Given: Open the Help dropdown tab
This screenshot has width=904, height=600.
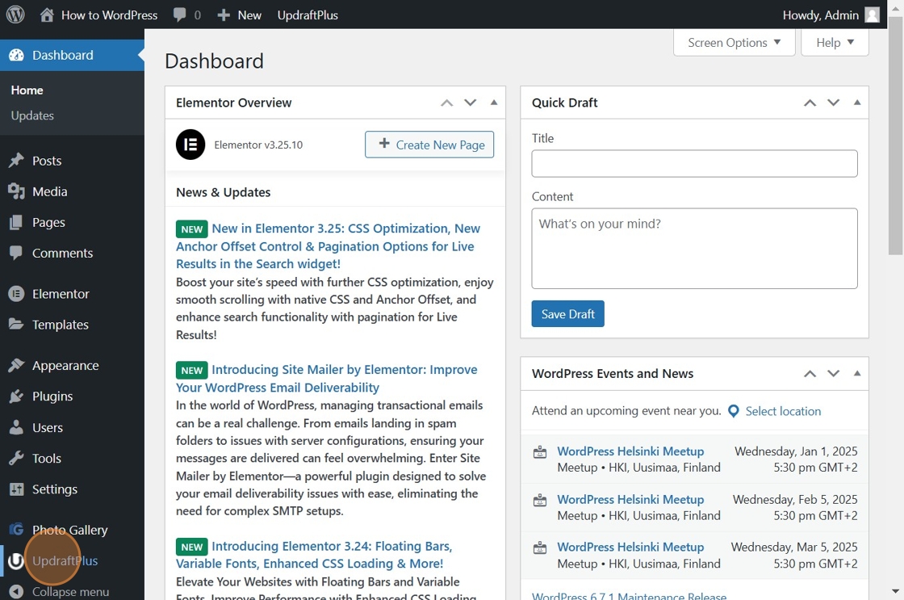Looking at the screenshot, I should point(835,43).
